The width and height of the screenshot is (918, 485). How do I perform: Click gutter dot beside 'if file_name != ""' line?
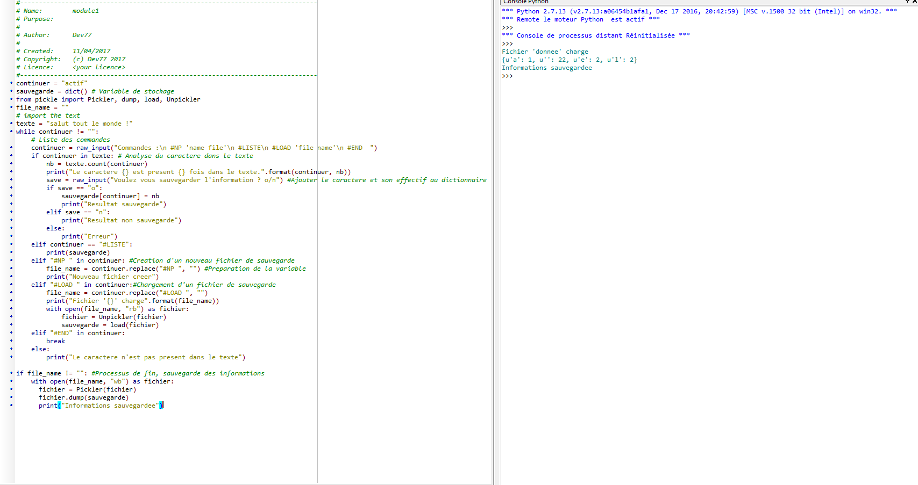coord(11,373)
